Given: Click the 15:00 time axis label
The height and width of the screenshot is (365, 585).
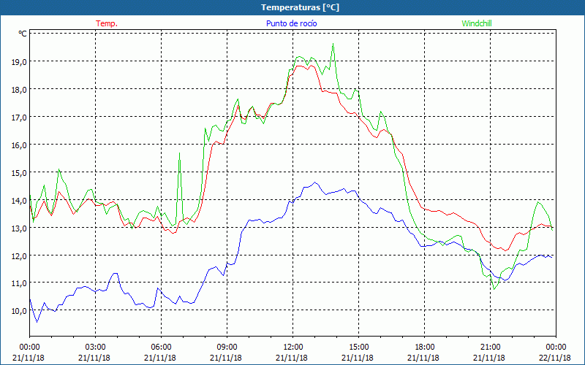Looking at the screenshot, I should [x=358, y=347].
